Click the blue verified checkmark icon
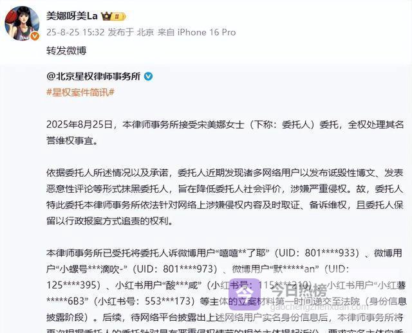The image size is (412, 333). (148, 76)
